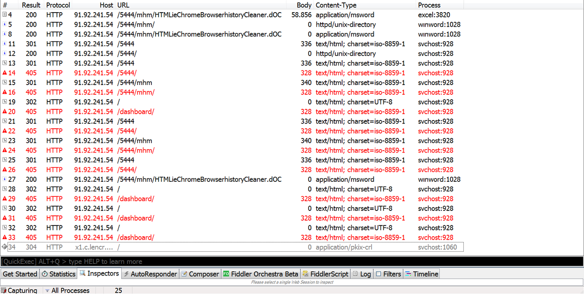
Task: Click the info icon of session 12
Action: coord(4,53)
